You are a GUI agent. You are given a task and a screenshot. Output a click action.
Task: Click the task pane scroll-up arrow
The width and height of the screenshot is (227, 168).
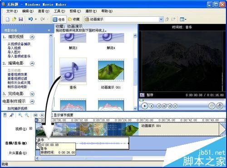point(51,36)
